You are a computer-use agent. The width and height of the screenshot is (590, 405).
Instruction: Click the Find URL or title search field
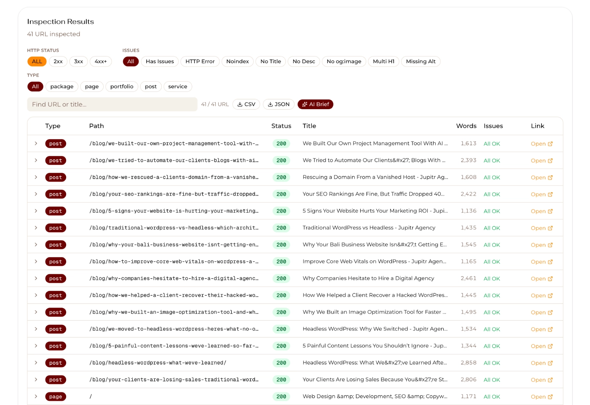112,104
